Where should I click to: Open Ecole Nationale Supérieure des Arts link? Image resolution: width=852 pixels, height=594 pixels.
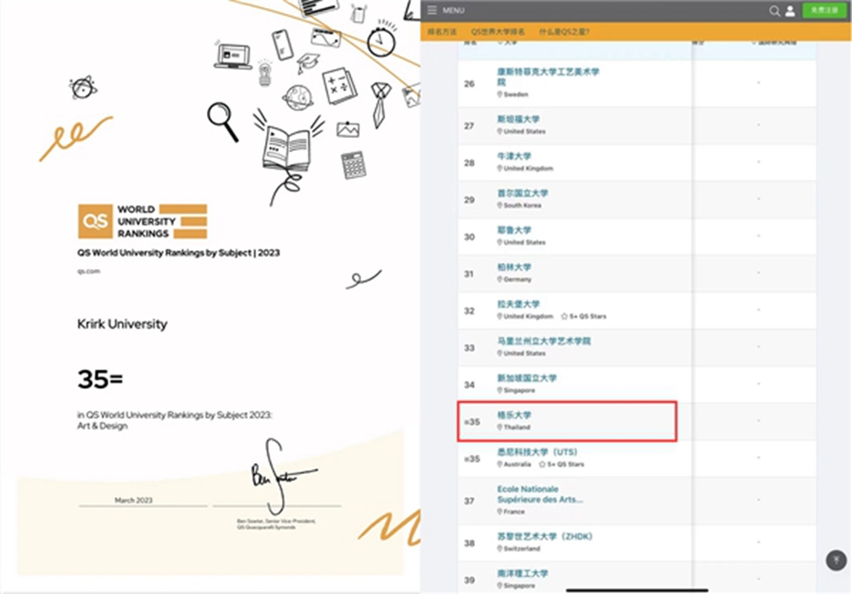coord(539,494)
